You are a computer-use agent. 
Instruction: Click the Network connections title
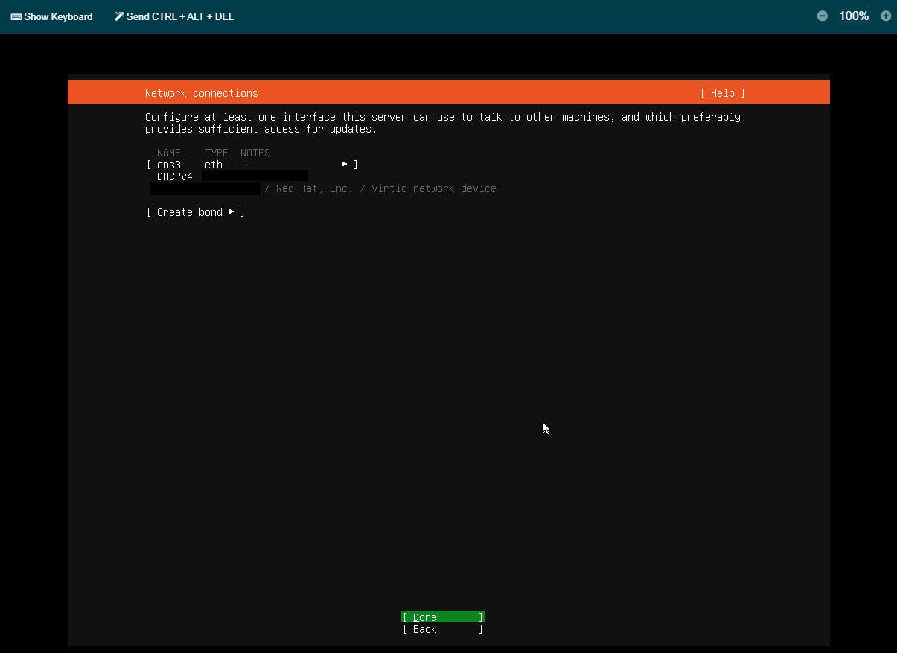[201, 93]
